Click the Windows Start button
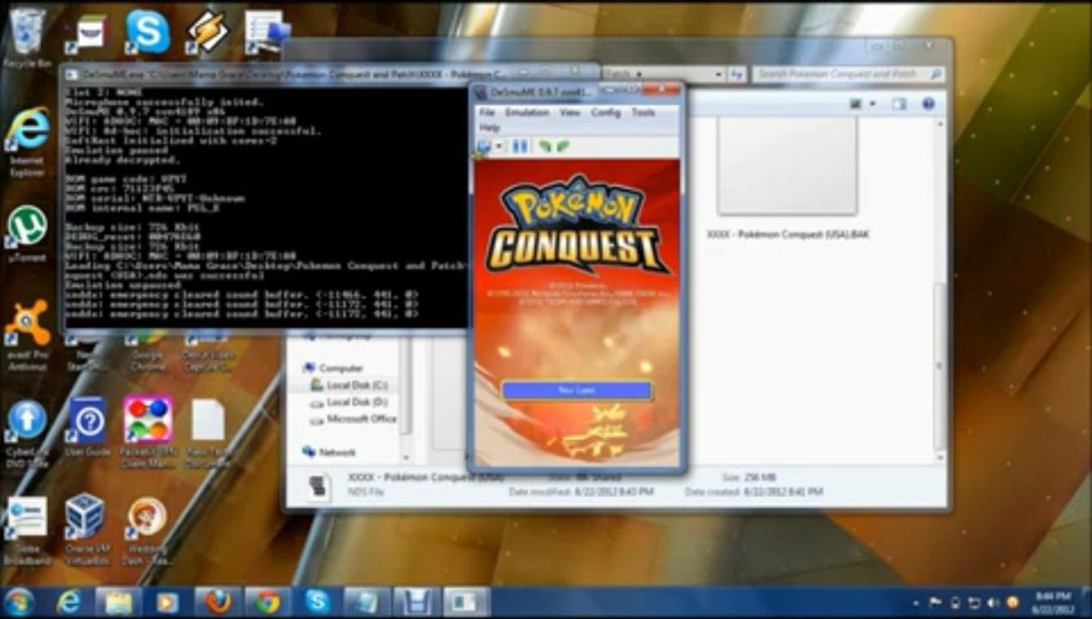 (x=19, y=601)
